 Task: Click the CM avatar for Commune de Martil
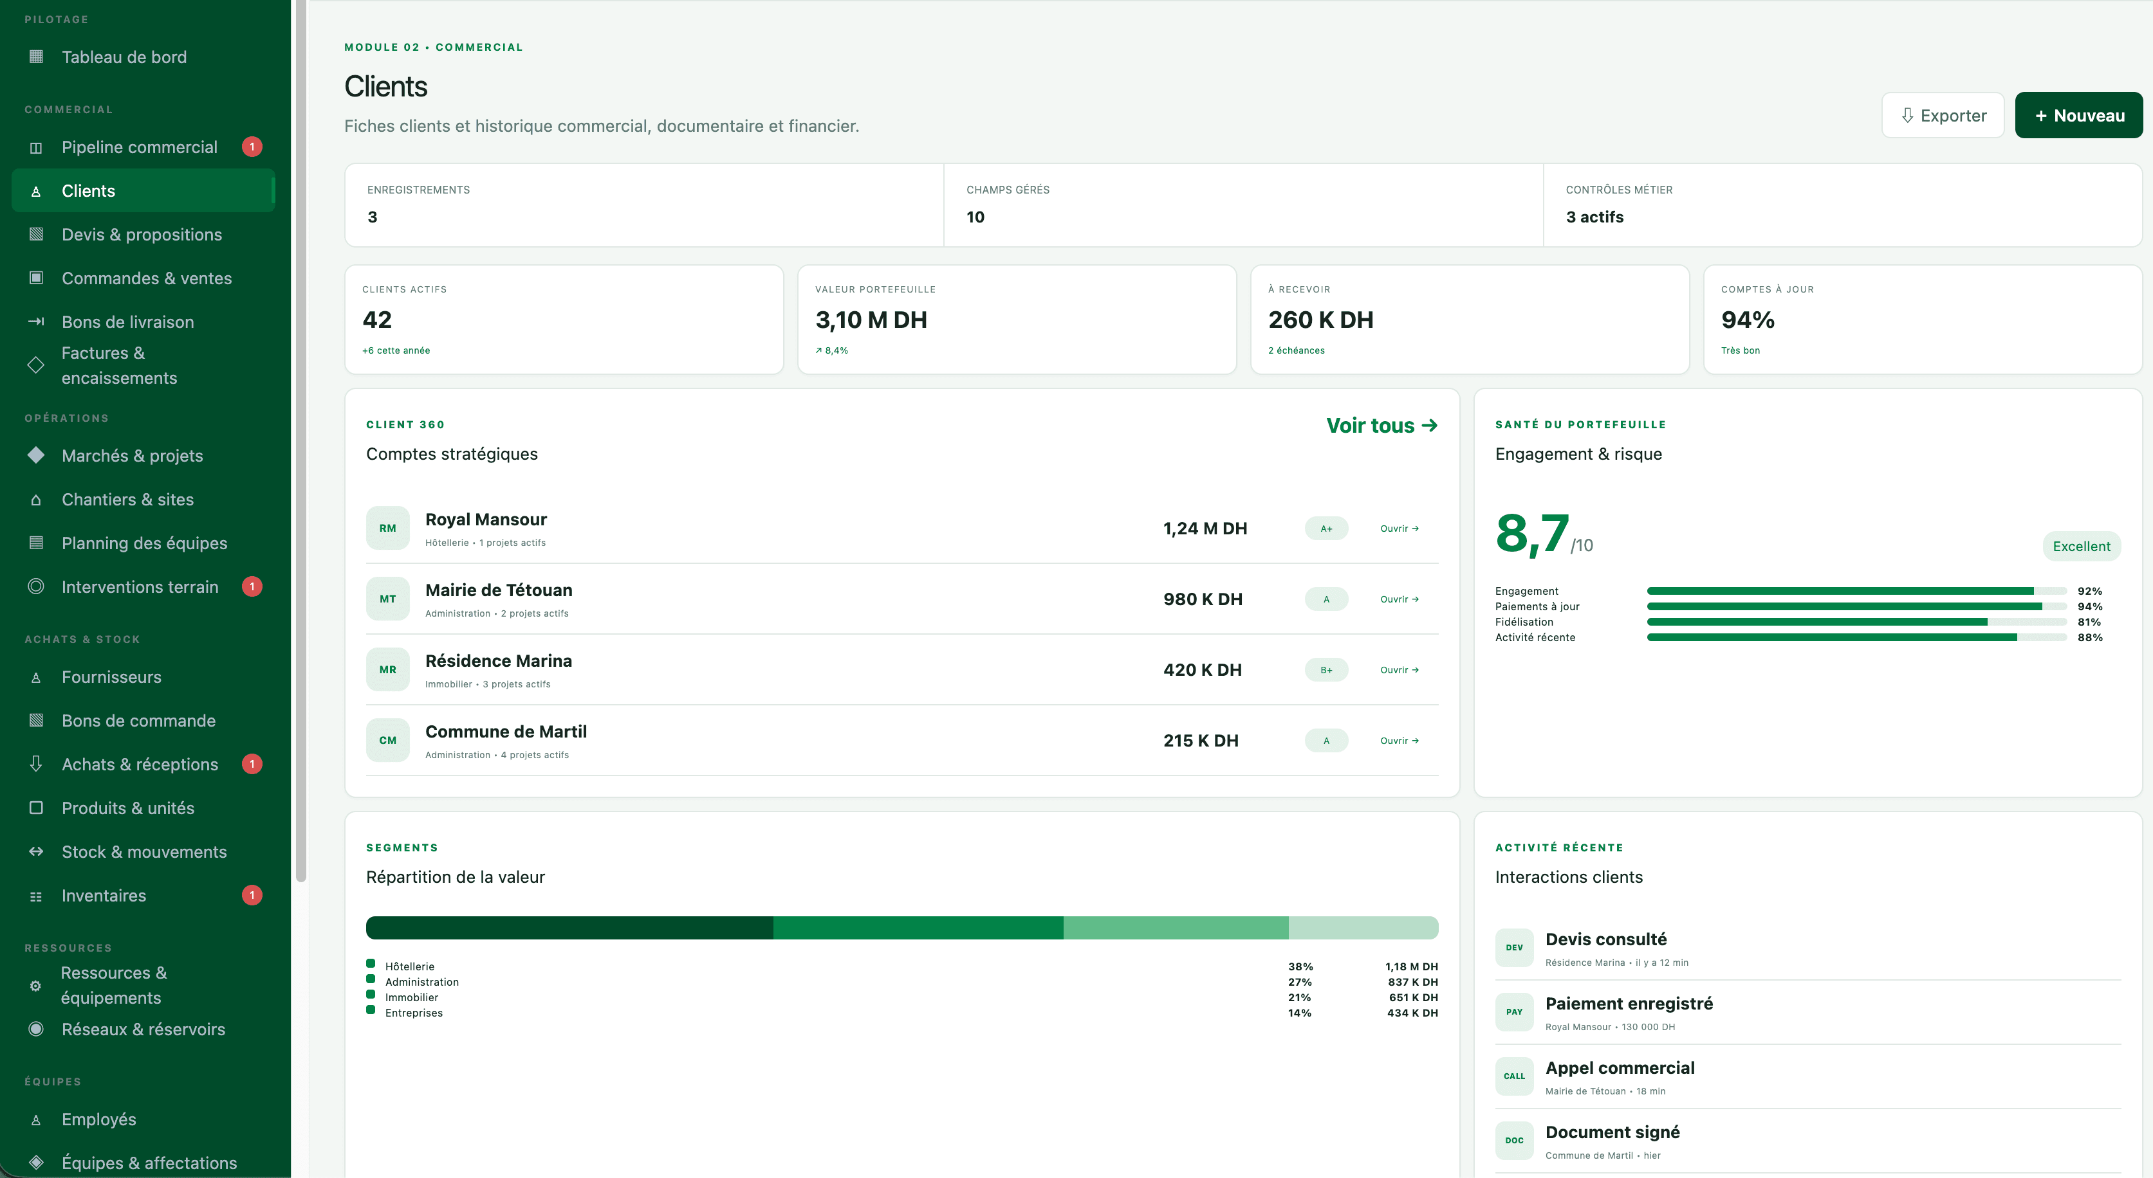[388, 740]
